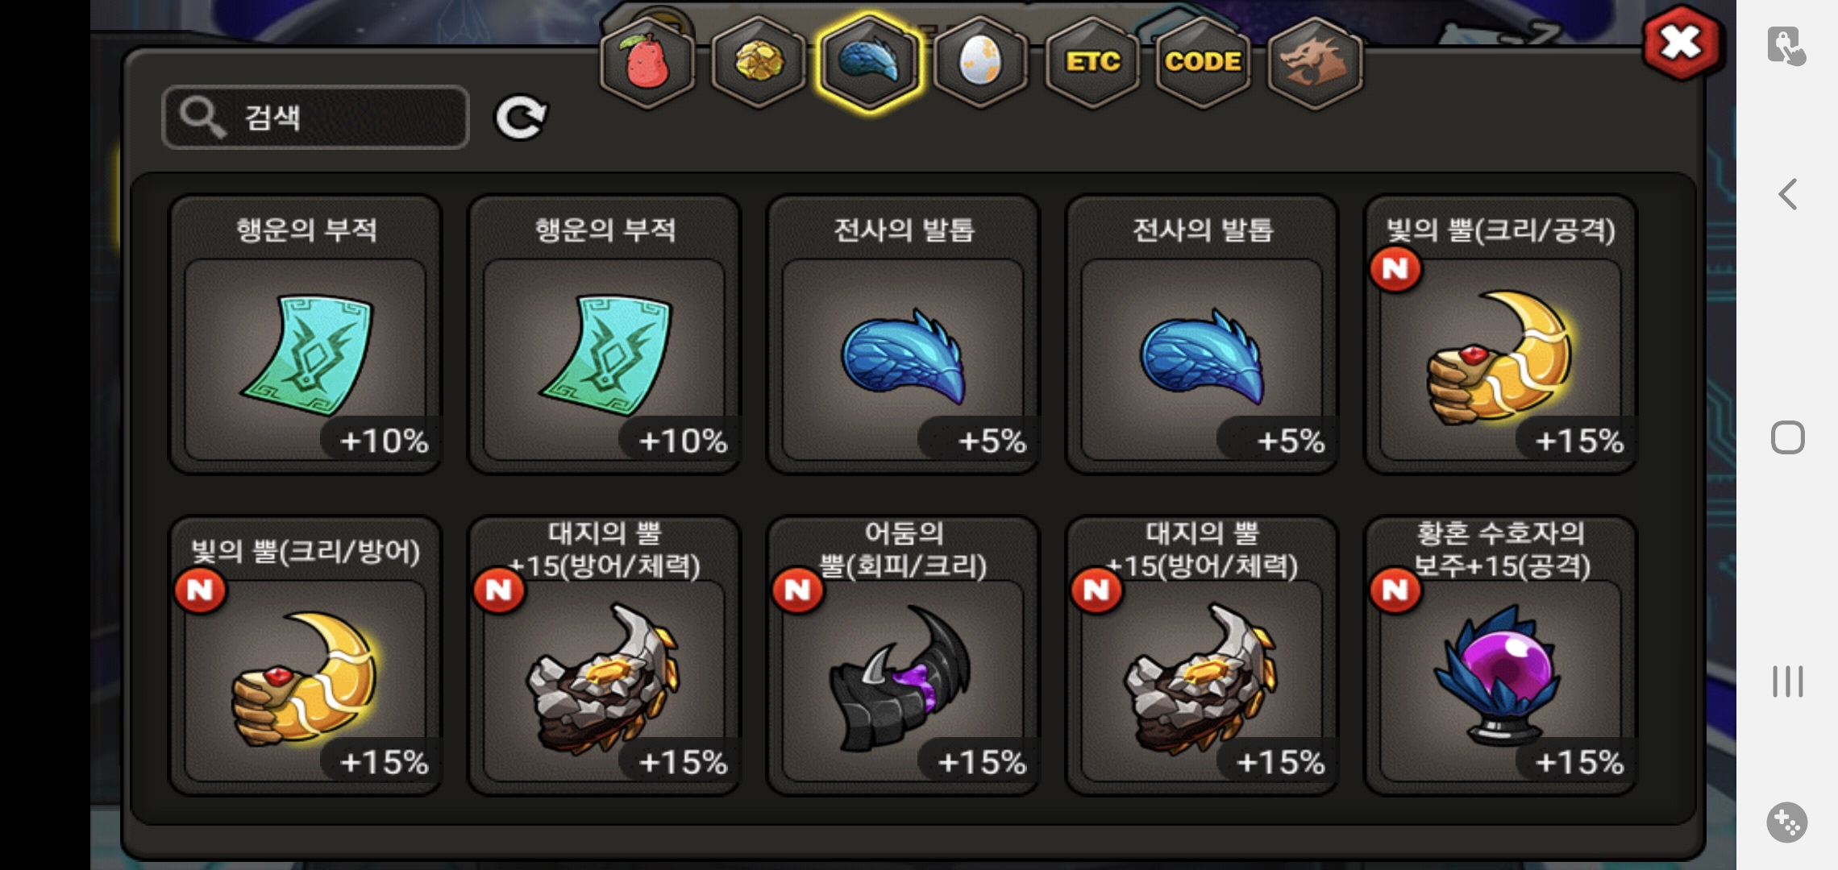1838x870 pixels.
Task: Choose 빛의 뿔(크리/방어) golden horn item
Action: pyautogui.click(x=306, y=656)
